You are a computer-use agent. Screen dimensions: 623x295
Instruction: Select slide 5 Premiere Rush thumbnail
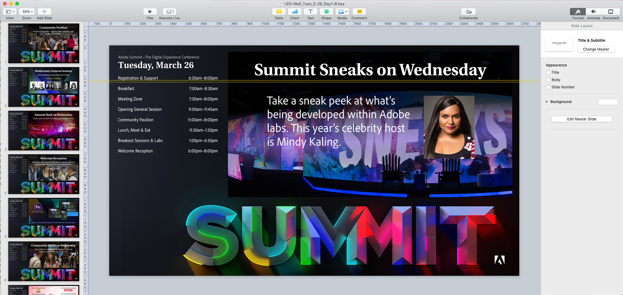click(44, 218)
